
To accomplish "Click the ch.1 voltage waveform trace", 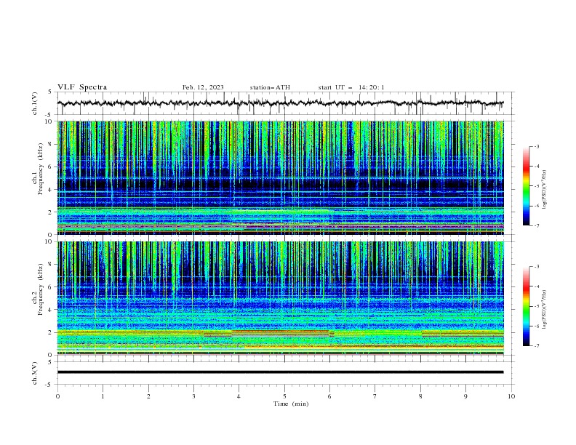I will 280,103.
